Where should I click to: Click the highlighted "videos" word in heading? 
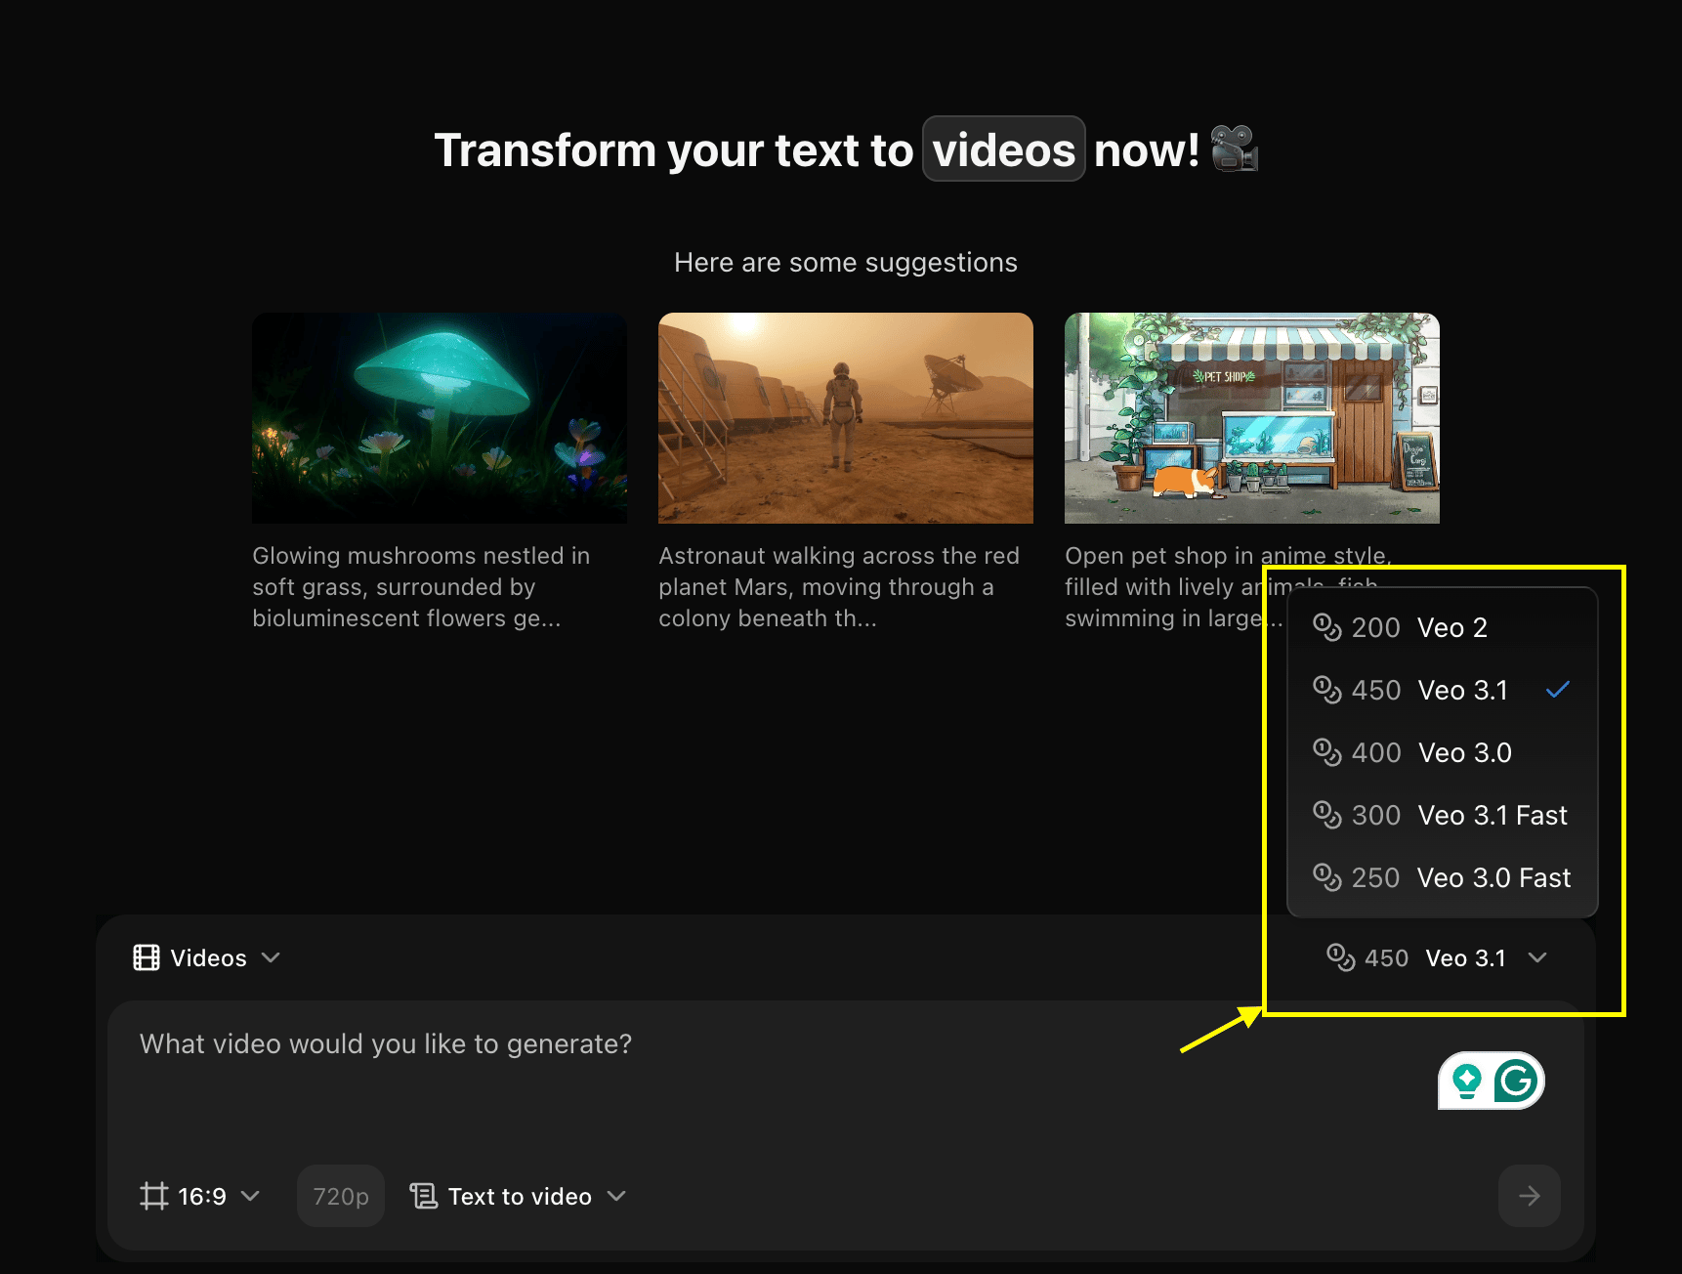(1004, 149)
